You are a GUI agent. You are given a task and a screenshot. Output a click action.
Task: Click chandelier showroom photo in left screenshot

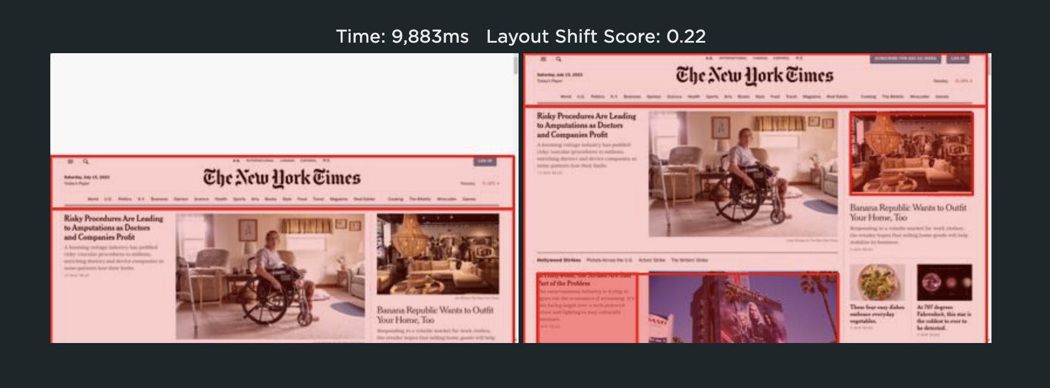tap(438, 254)
